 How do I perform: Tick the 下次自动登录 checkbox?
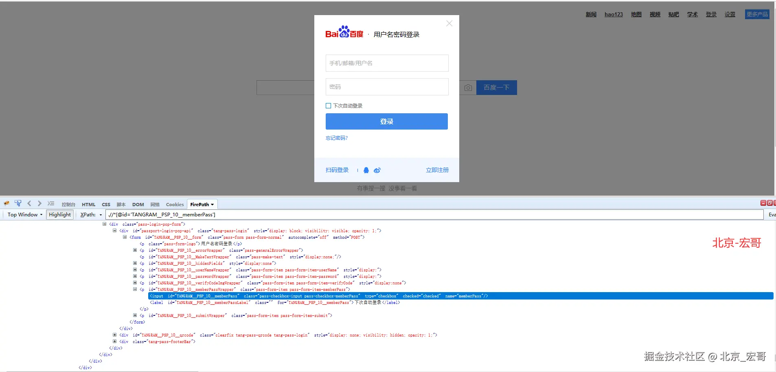pos(328,106)
